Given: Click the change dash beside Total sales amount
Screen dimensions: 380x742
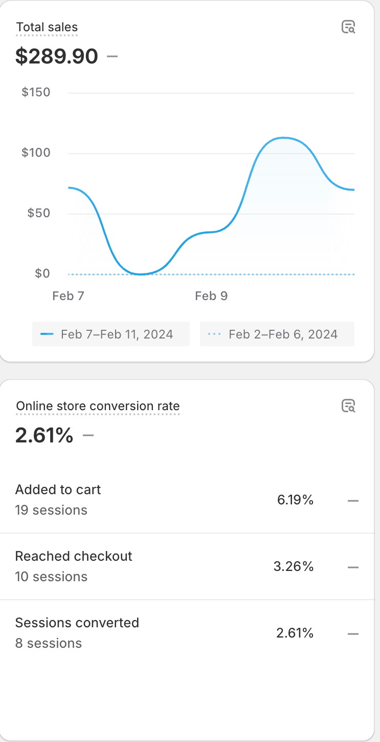Looking at the screenshot, I should [113, 56].
